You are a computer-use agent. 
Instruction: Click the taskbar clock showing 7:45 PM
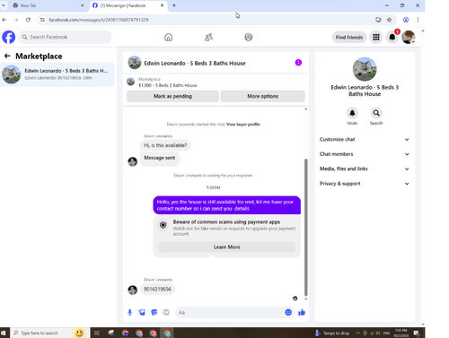point(401,333)
